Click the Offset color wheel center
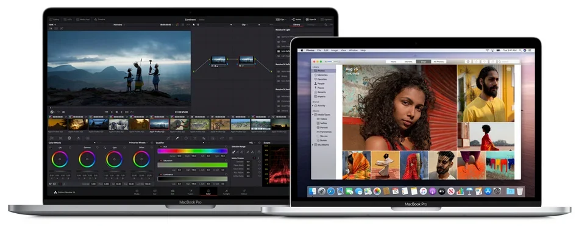Screen dimensions: 579x226 pyautogui.click(x=141, y=159)
